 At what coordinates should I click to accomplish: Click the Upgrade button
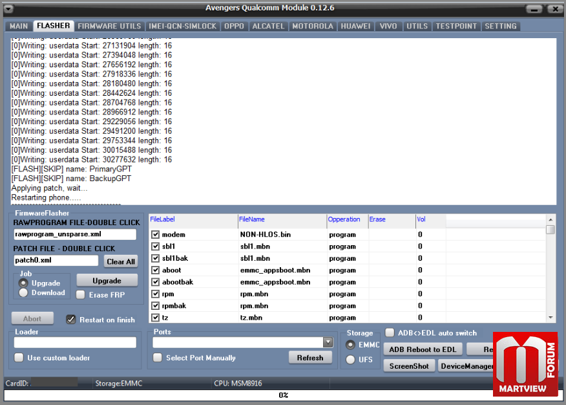point(107,281)
